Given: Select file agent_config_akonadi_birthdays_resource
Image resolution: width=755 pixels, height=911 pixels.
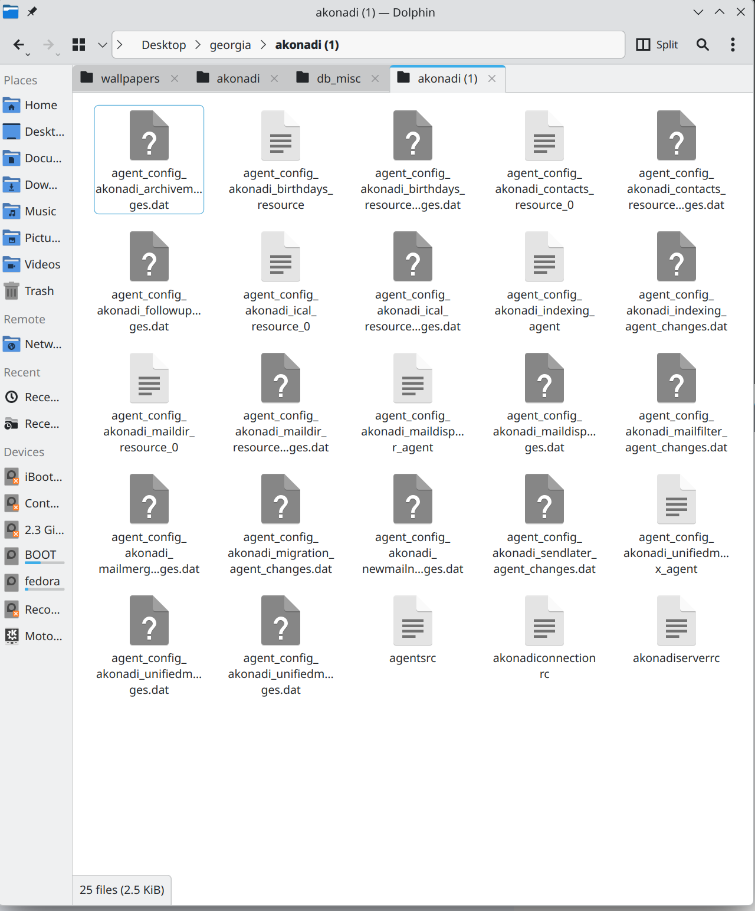Looking at the screenshot, I should click(x=281, y=160).
